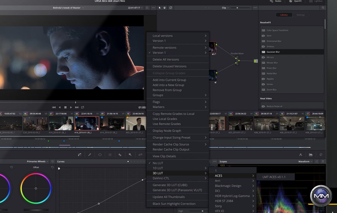Toggle the Nodes panel button

click(276, 1)
